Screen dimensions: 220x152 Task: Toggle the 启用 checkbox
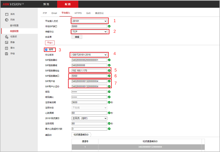[x=46, y=50]
